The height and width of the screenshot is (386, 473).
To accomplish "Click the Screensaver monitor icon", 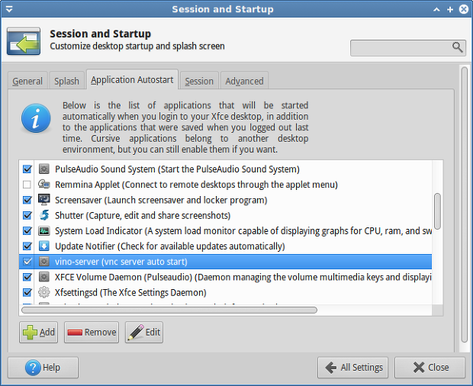I will (44, 200).
